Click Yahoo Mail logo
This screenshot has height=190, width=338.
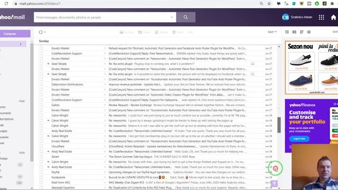click(12, 17)
